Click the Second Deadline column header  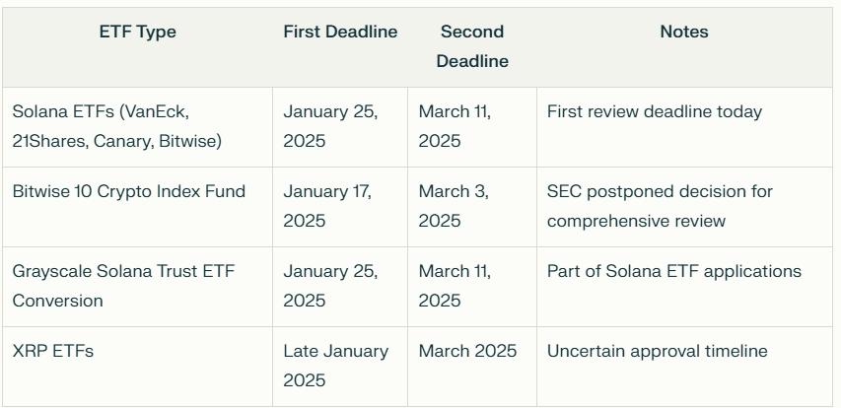click(472, 46)
